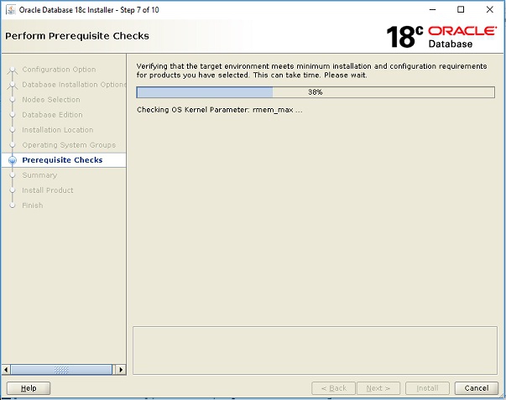Select the Operating System Groups step
Viewport: 506px width, 400px height.
tap(69, 145)
